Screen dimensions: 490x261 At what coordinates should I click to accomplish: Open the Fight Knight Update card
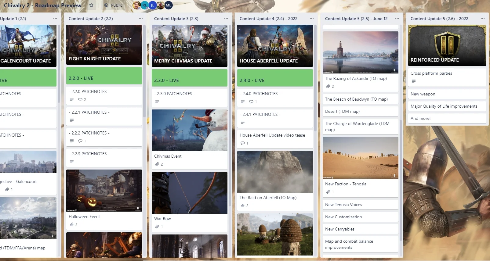pyautogui.click(x=104, y=45)
